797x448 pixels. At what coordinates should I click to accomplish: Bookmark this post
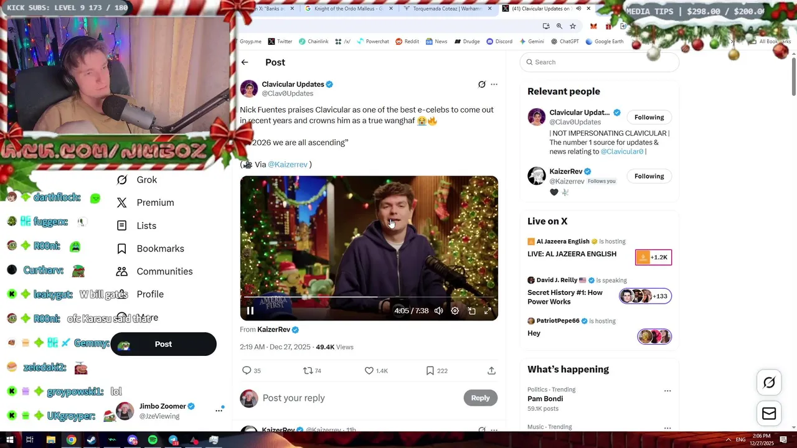pos(430,371)
